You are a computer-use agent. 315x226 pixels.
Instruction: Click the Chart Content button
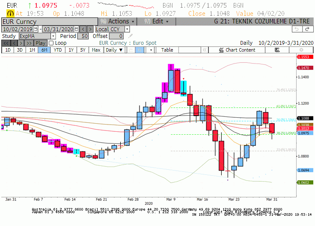(237, 50)
